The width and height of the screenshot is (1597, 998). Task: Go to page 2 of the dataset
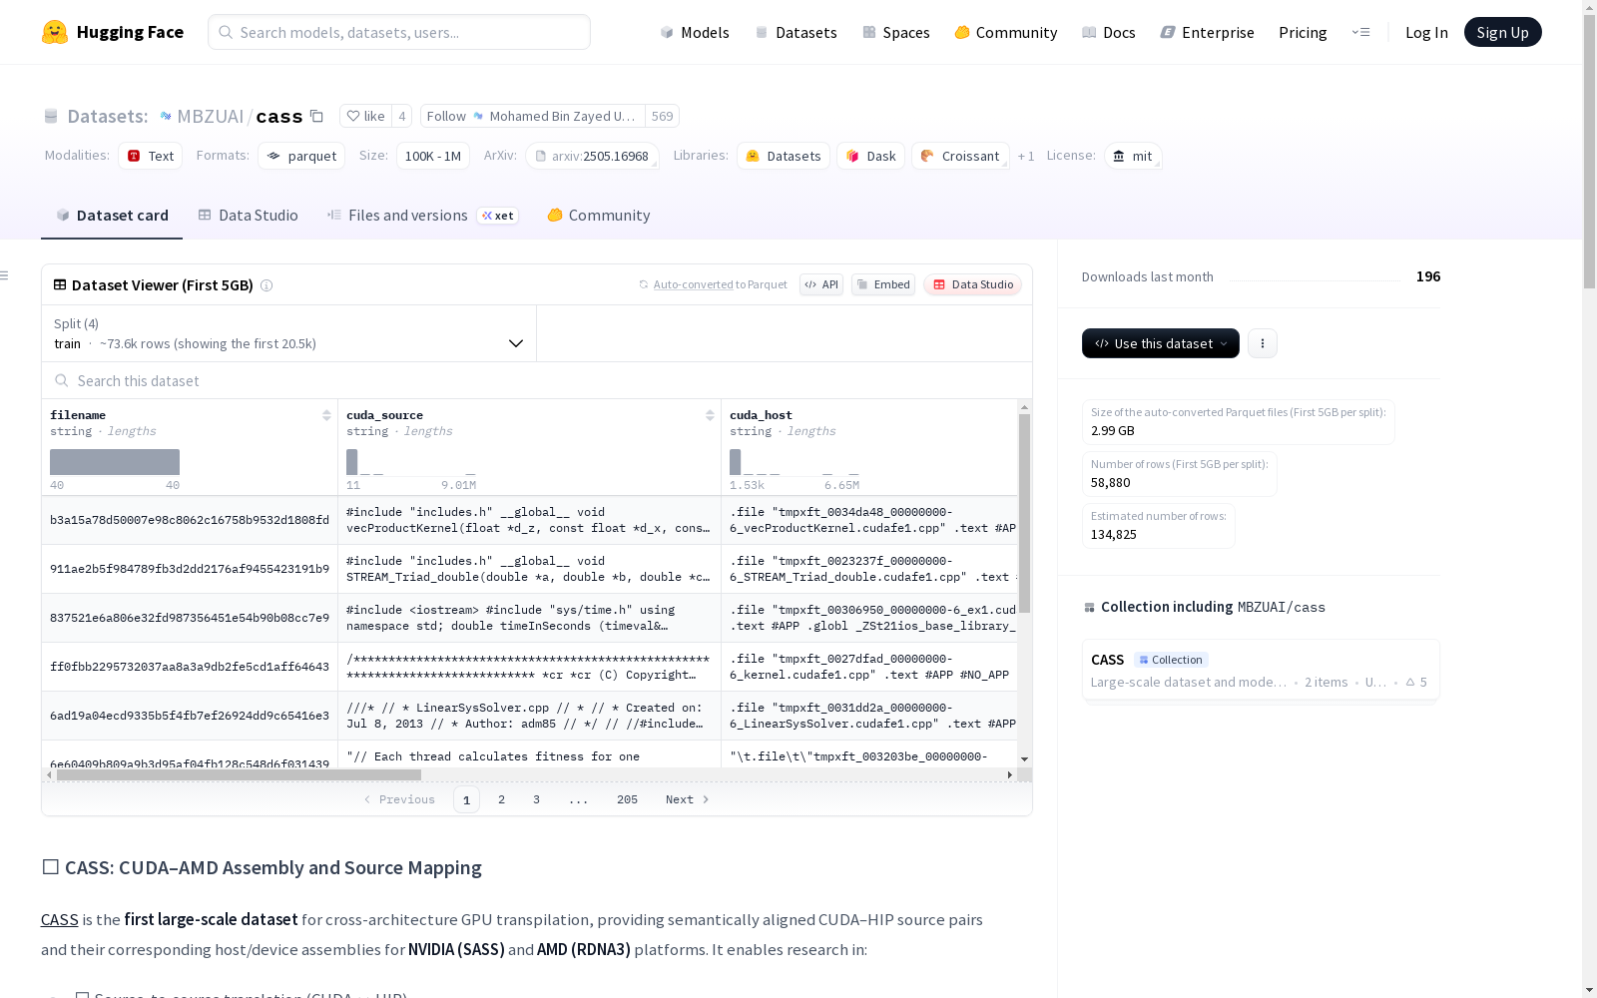tap(501, 799)
